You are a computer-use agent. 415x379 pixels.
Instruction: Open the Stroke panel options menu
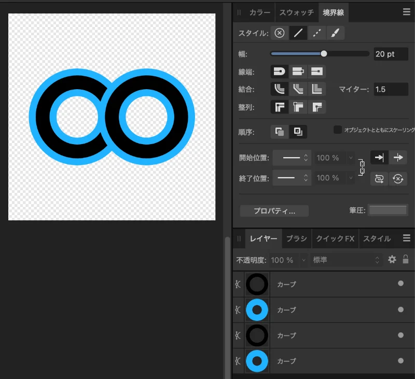[407, 12]
